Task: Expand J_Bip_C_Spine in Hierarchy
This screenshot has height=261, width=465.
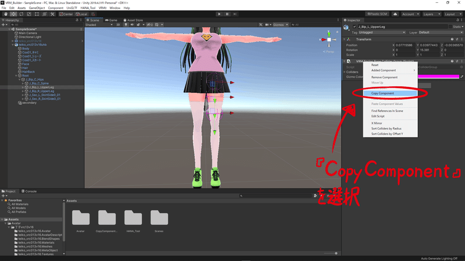Action: pyautogui.click(x=23, y=84)
